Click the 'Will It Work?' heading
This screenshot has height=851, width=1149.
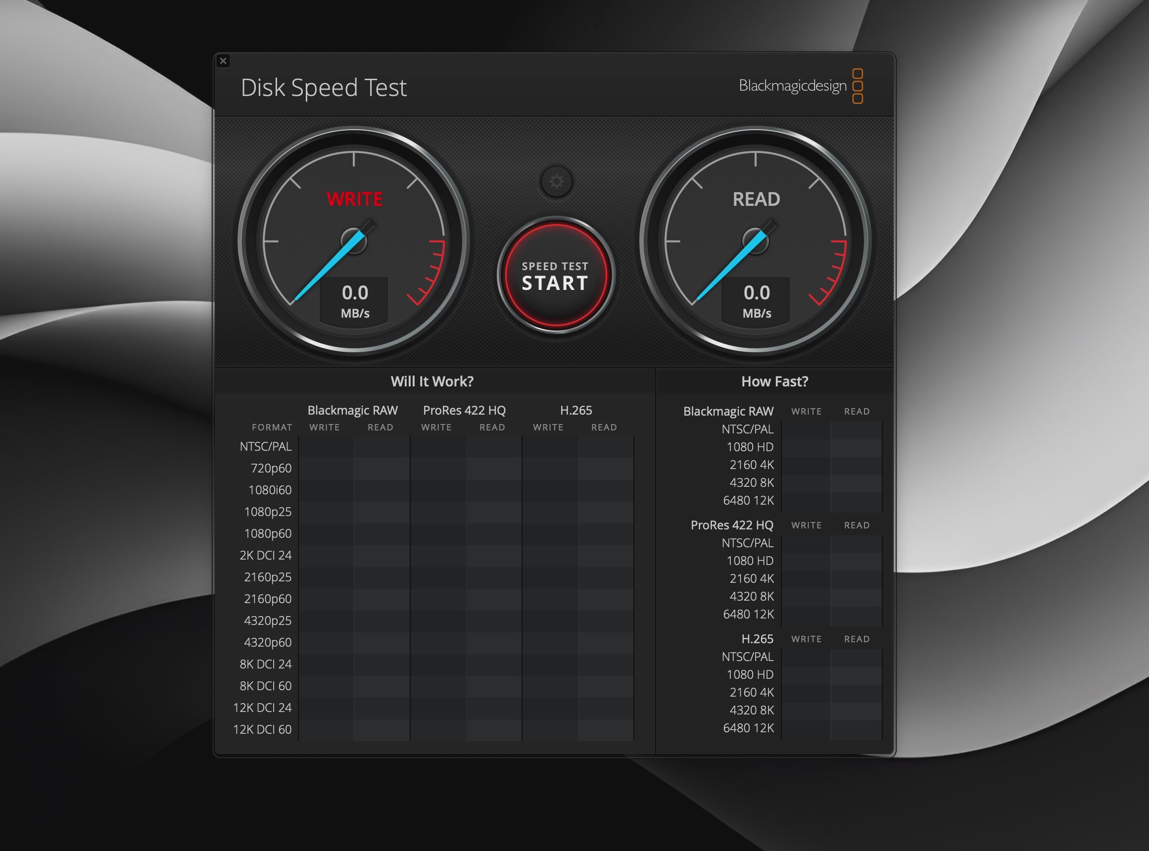[x=432, y=381]
